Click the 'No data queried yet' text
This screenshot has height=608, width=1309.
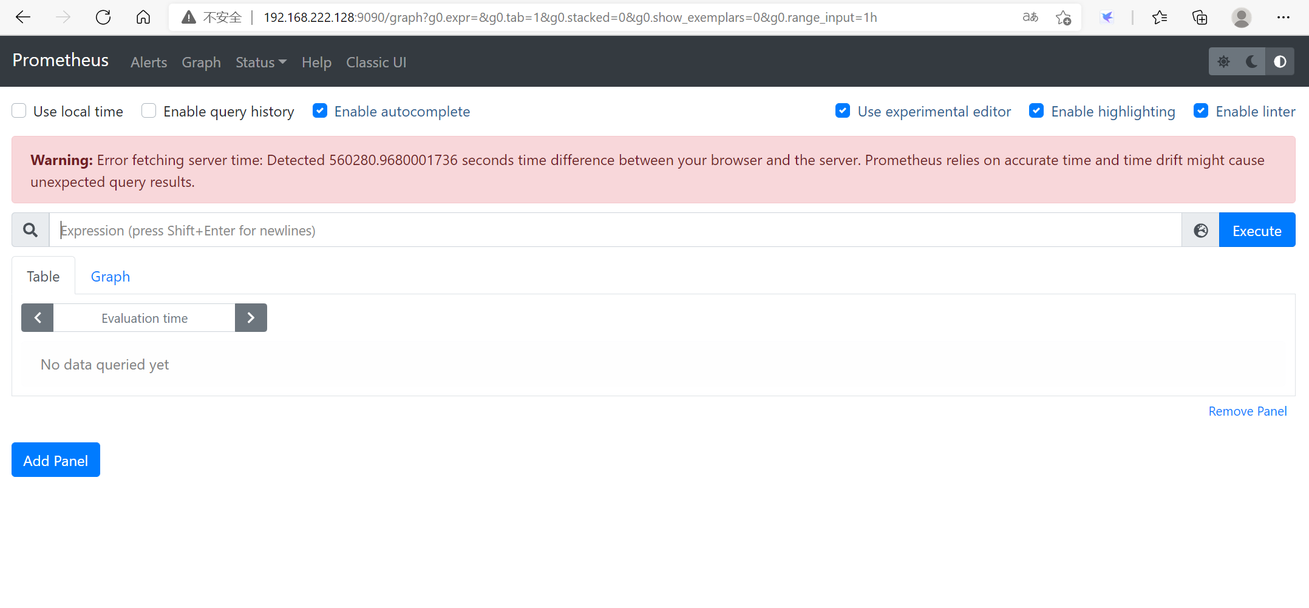(105, 365)
